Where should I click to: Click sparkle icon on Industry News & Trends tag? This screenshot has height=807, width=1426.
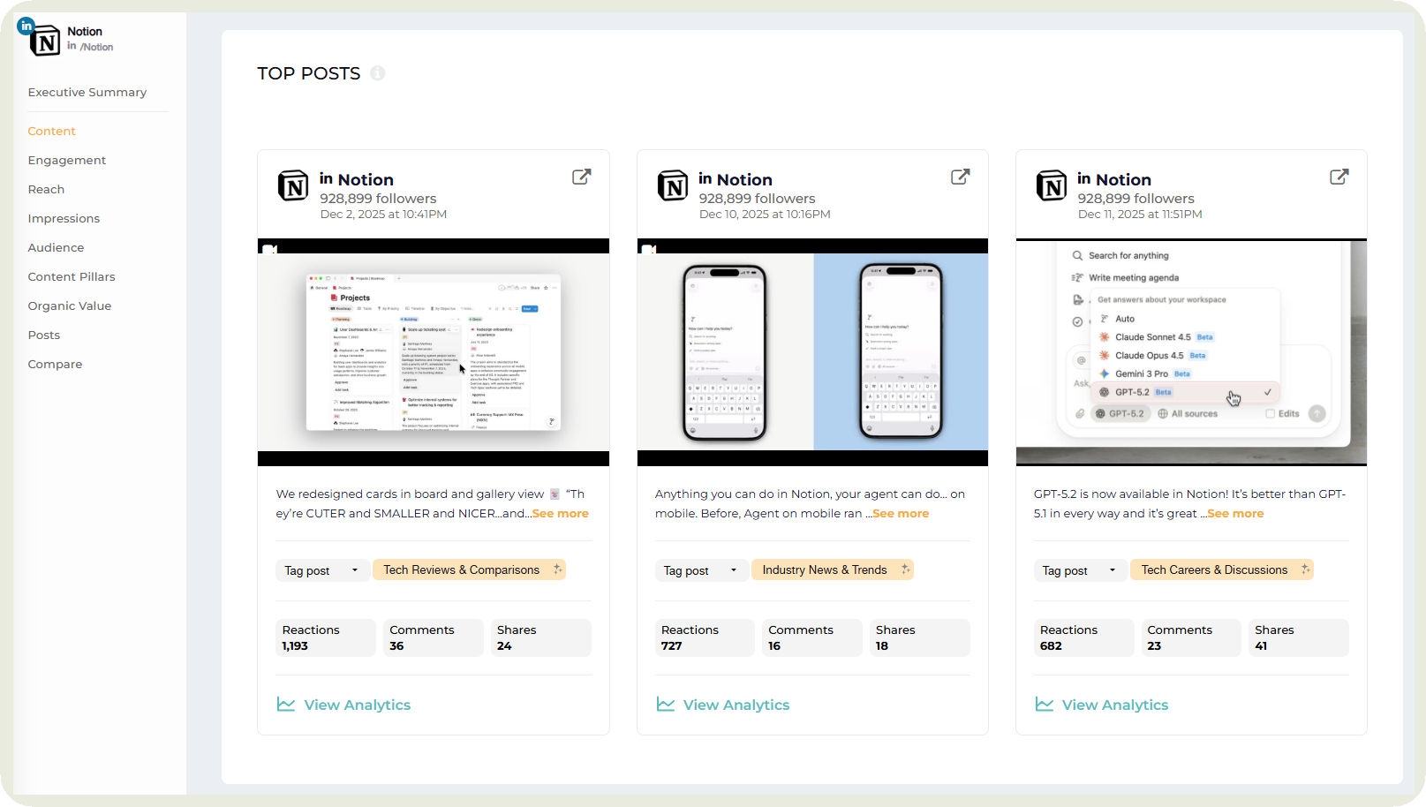click(905, 569)
